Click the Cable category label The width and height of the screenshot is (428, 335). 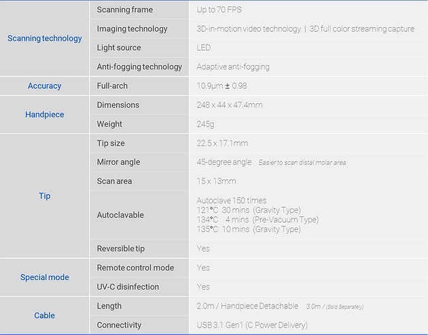coord(44,315)
